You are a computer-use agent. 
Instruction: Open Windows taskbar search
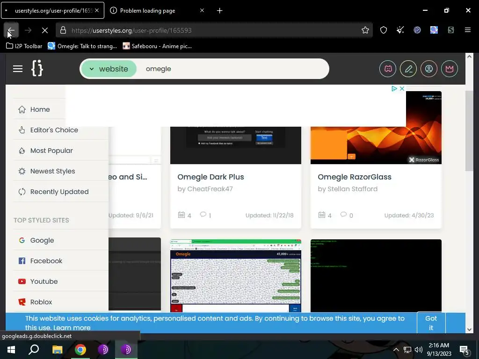(34, 350)
